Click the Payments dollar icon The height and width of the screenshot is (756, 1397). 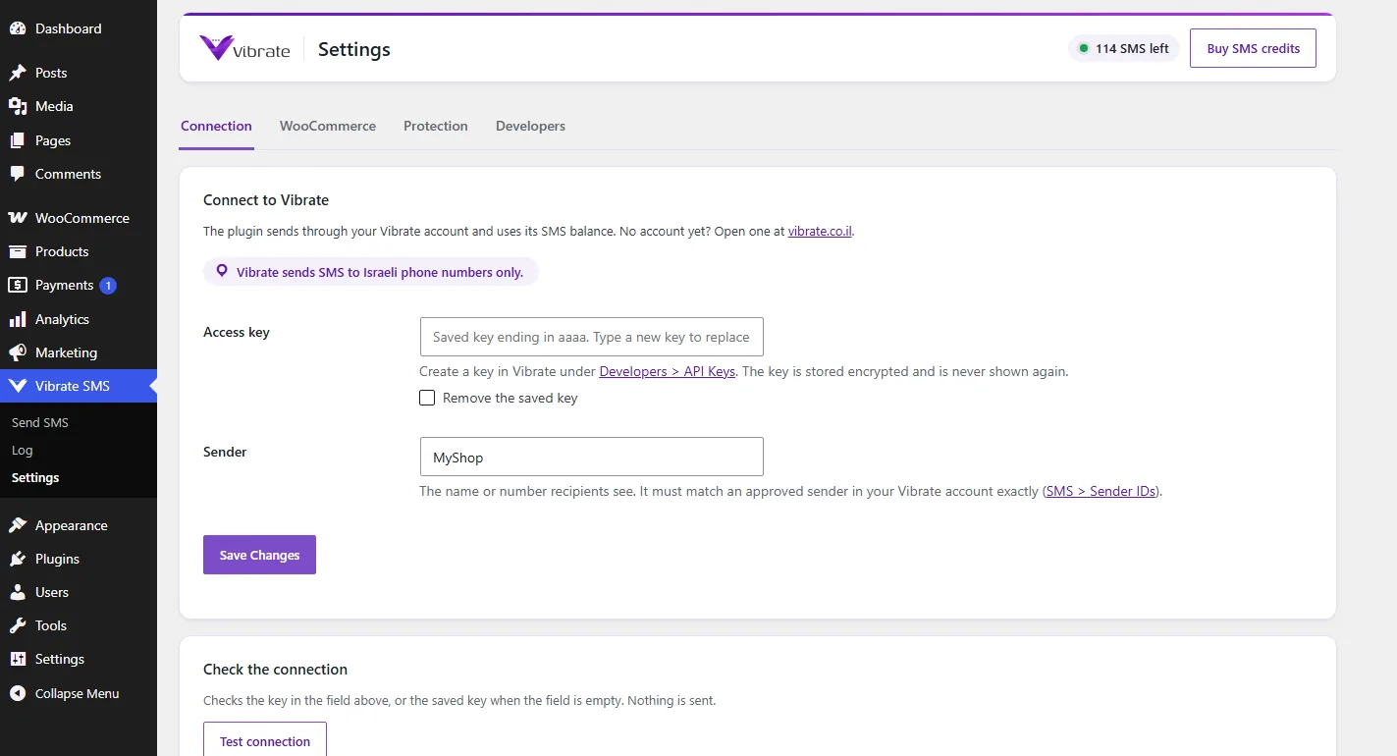tap(18, 285)
